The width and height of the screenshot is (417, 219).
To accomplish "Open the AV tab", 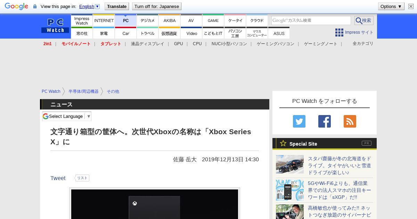I will click(191, 21).
